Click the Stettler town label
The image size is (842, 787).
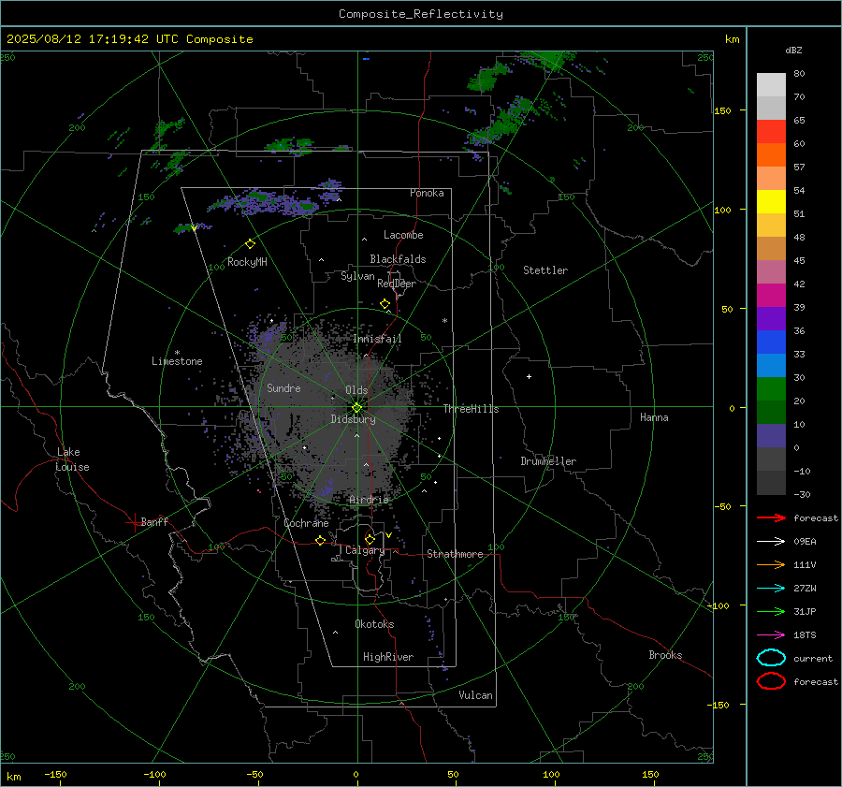pyautogui.click(x=545, y=270)
